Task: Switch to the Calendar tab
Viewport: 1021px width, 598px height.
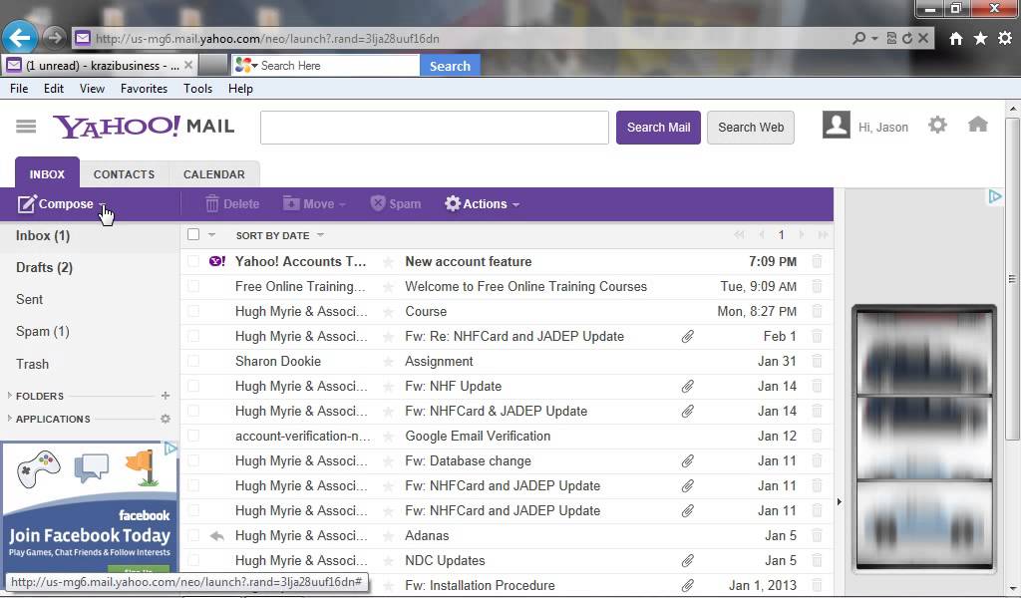Action: point(214,174)
